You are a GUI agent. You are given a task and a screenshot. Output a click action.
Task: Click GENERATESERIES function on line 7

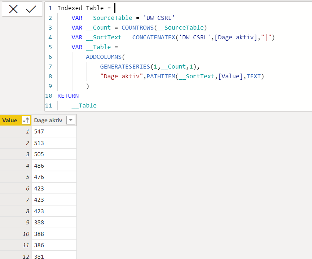(x=125, y=67)
